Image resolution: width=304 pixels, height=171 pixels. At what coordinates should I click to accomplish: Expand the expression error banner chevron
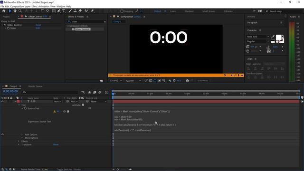(x=242, y=75)
